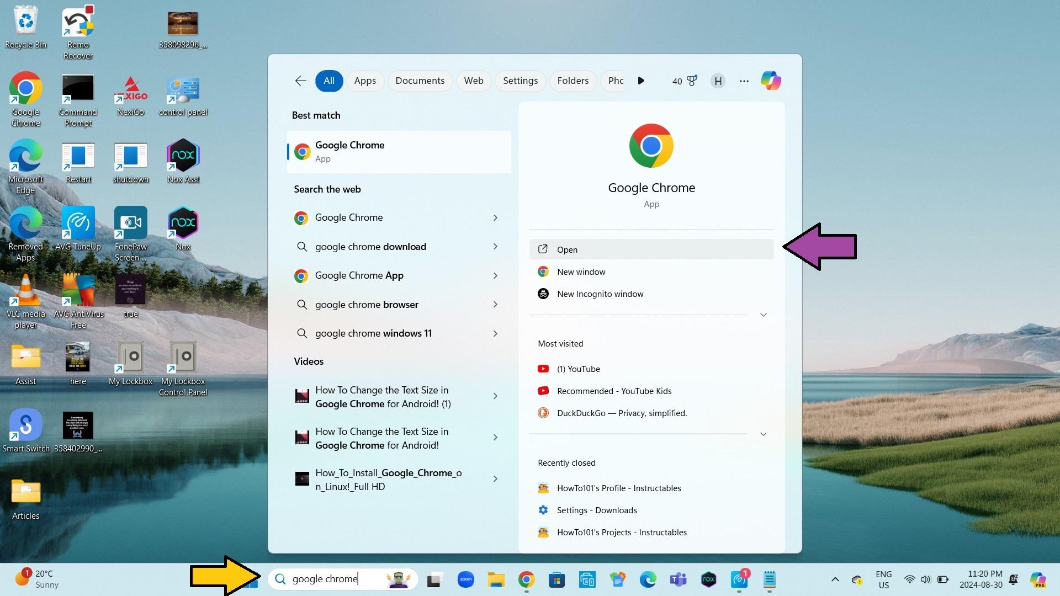Screen dimensions: 1060x596
Task: Select the Google Chrome best match result
Action: 399,152
